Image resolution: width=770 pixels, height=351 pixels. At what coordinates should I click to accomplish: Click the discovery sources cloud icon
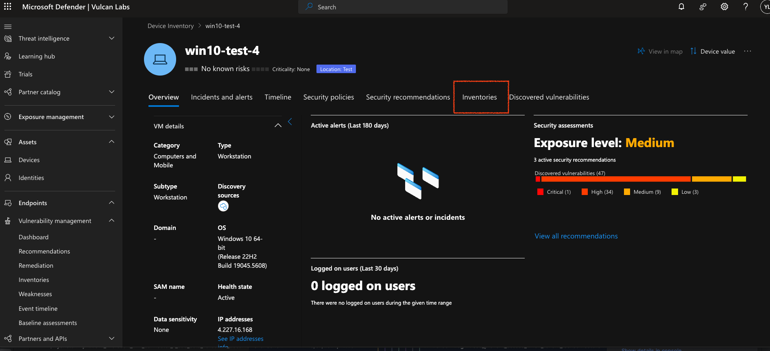coord(223,206)
